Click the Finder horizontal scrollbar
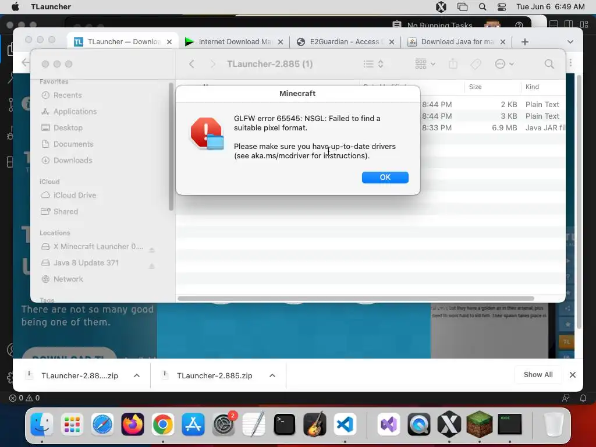This screenshot has height=447, width=596. 356,299
